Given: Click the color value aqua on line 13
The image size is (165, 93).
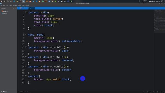Looking at the screenshot, I should (65, 51).
